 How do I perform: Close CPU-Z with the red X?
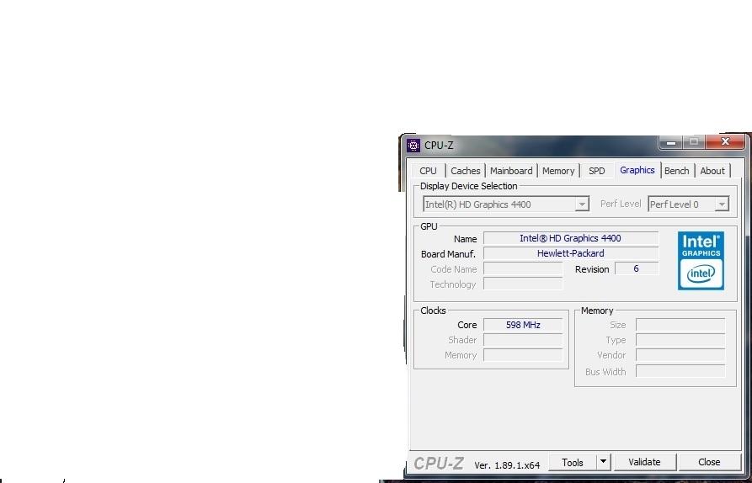pyautogui.click(x=725, y=142)
